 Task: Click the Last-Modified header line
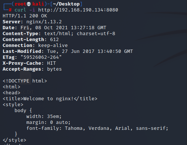click(68, 51)
